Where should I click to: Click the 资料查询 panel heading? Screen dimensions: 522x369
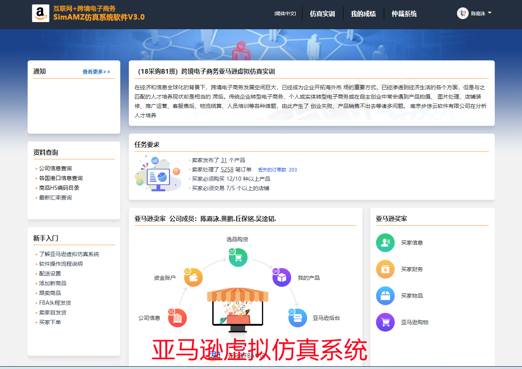(x=46, y=152)
